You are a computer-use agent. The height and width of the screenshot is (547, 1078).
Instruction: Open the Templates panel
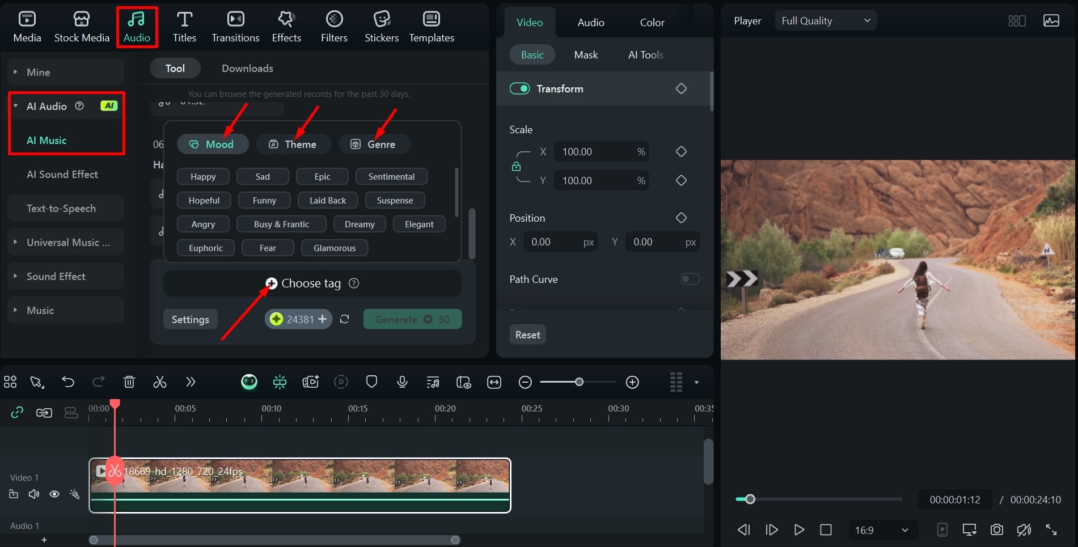click(x=432, y=27)
